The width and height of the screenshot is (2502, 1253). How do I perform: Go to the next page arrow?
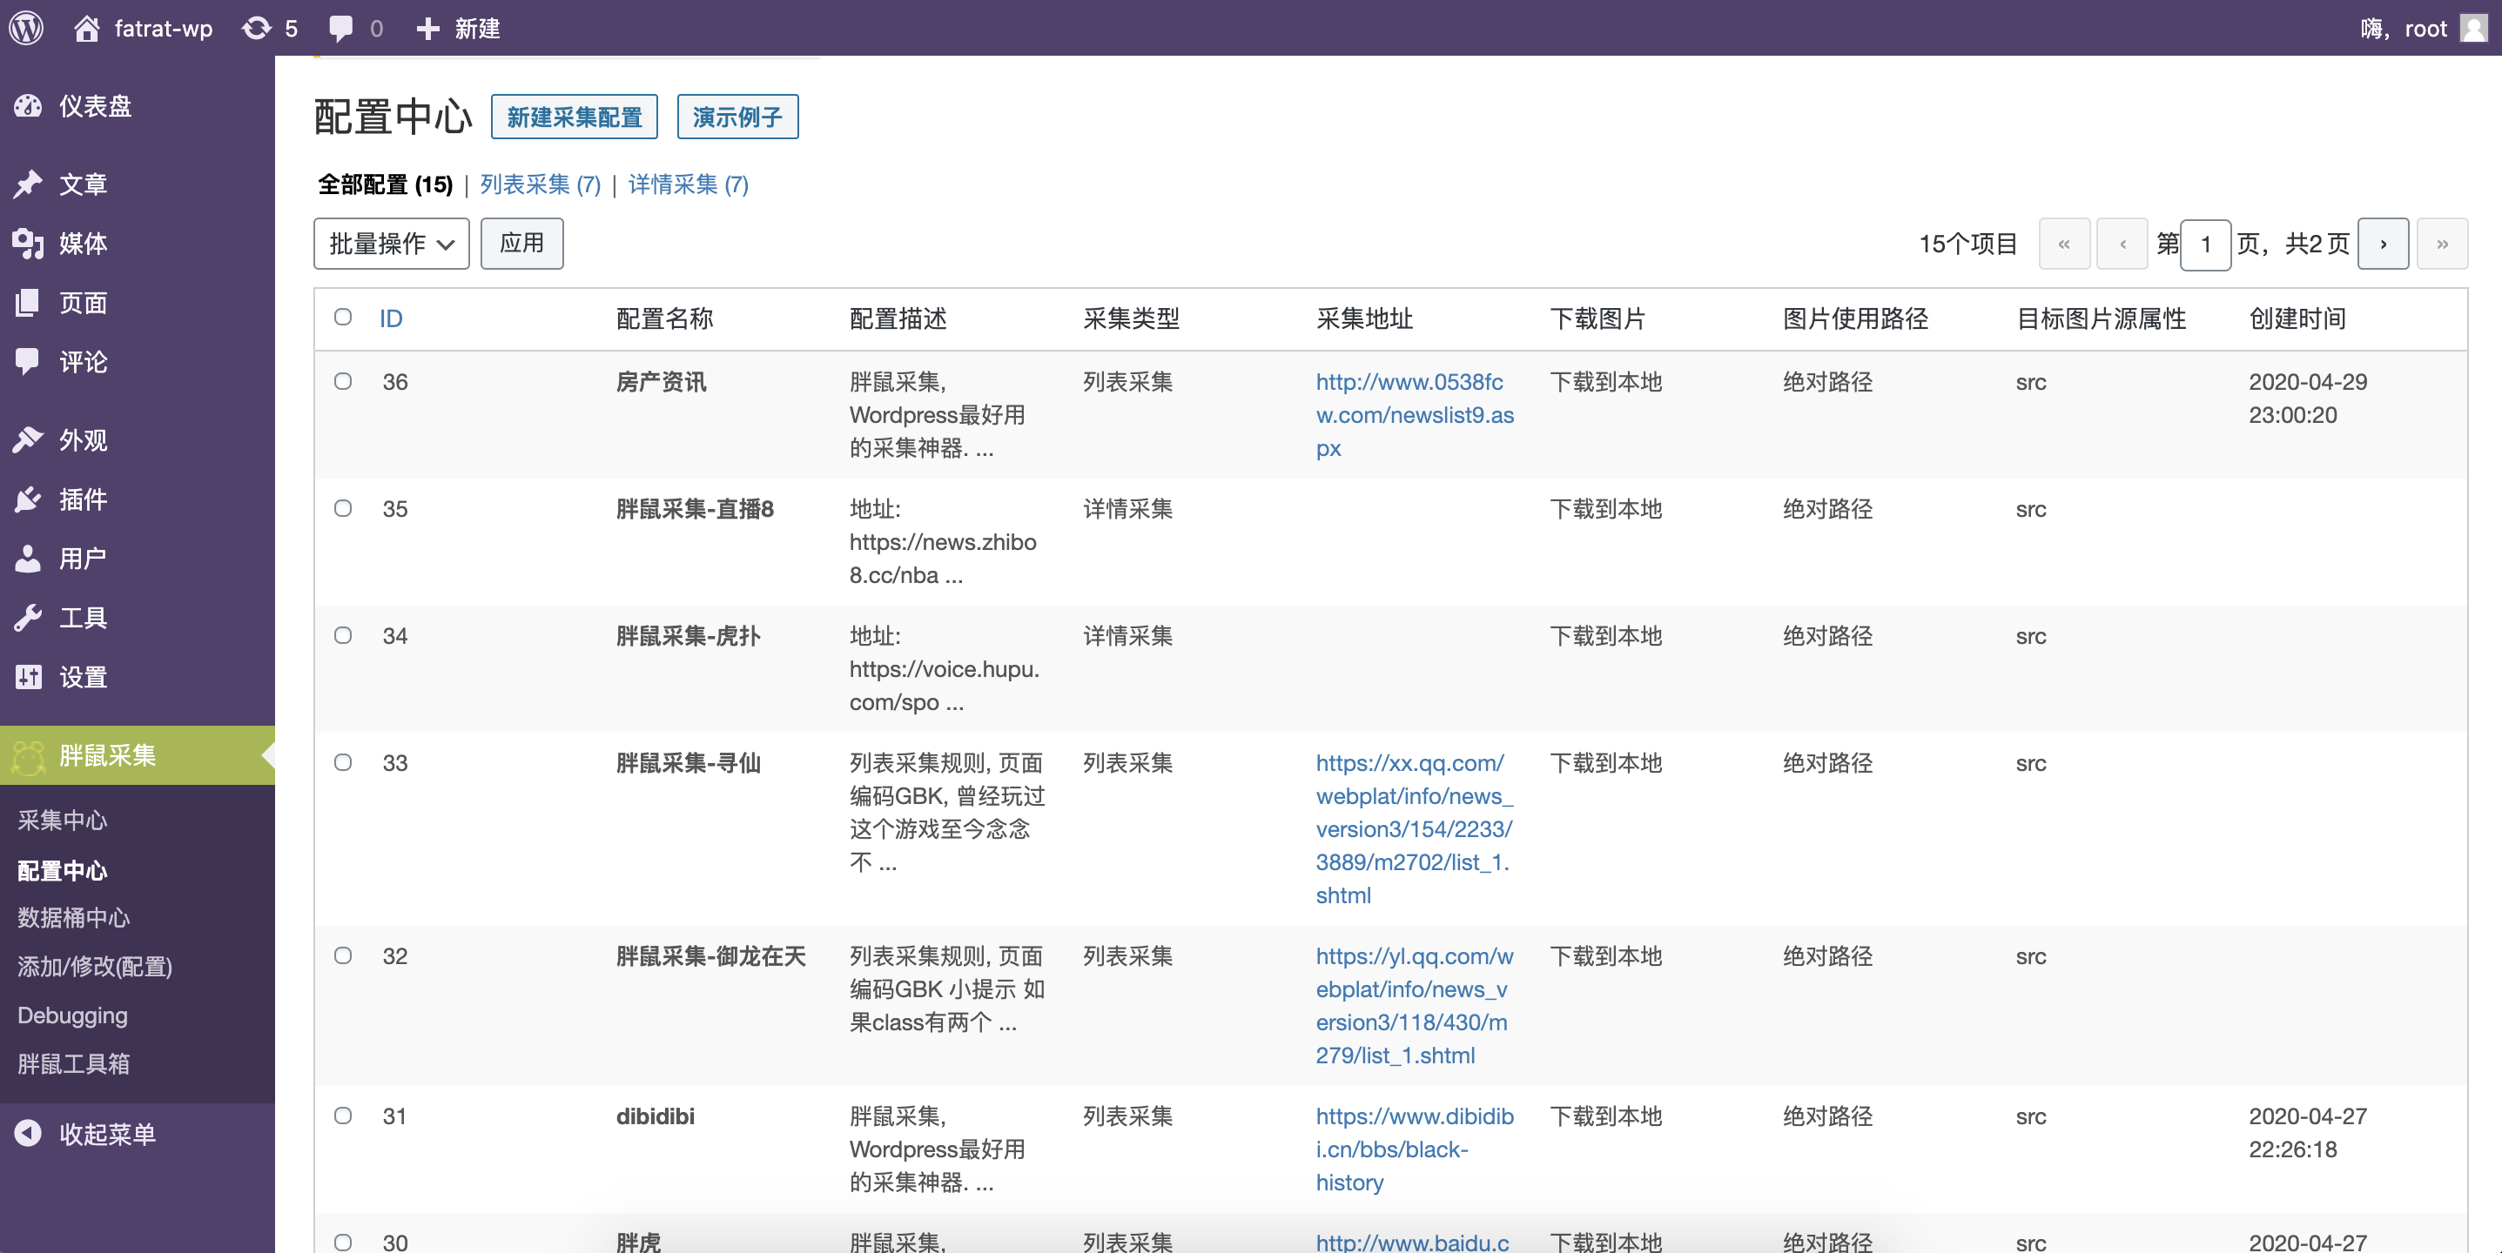click(x=2384, y=243)
